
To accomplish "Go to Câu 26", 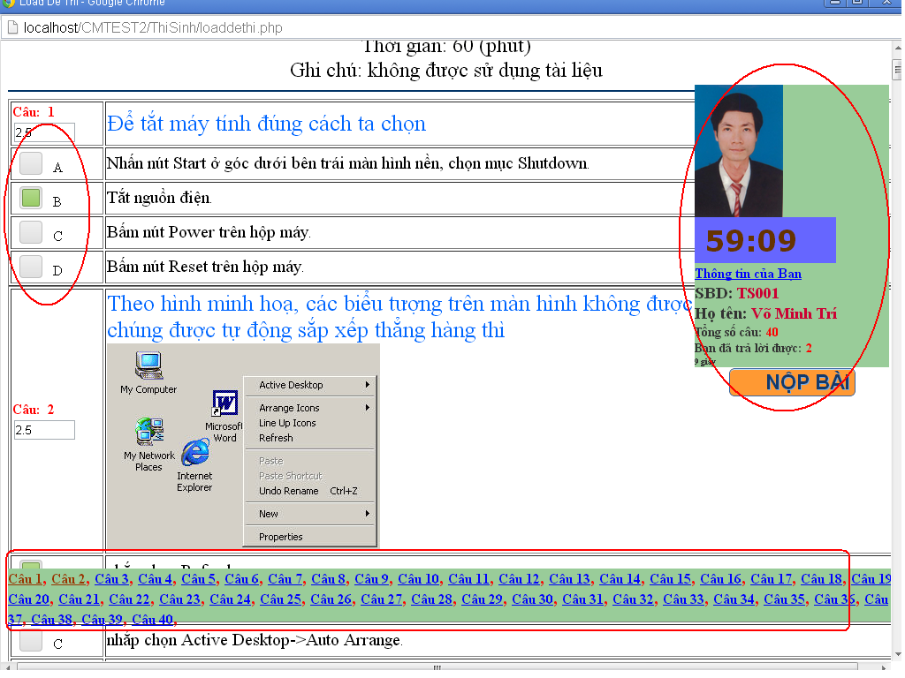I will 331,599.
